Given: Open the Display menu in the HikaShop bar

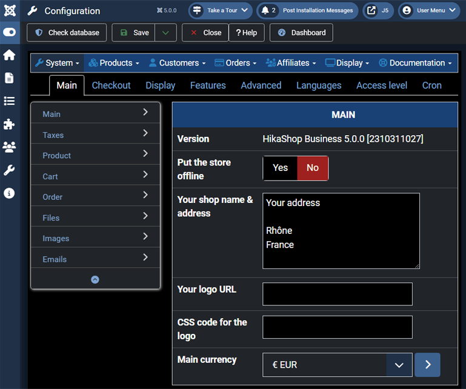Looking at the screenshot, I should coord(347,63).
